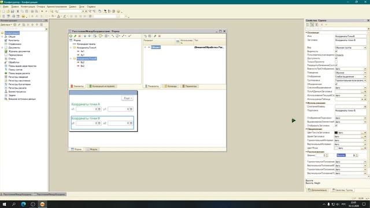Click the green Add element icon in form editor

click(x=71, y=36)
